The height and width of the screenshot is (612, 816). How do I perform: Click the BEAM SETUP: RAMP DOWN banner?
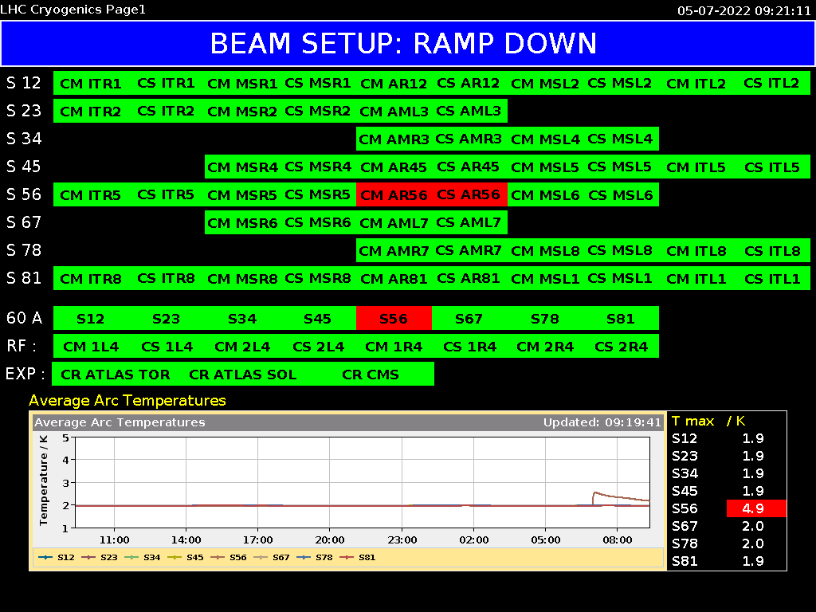408,44
